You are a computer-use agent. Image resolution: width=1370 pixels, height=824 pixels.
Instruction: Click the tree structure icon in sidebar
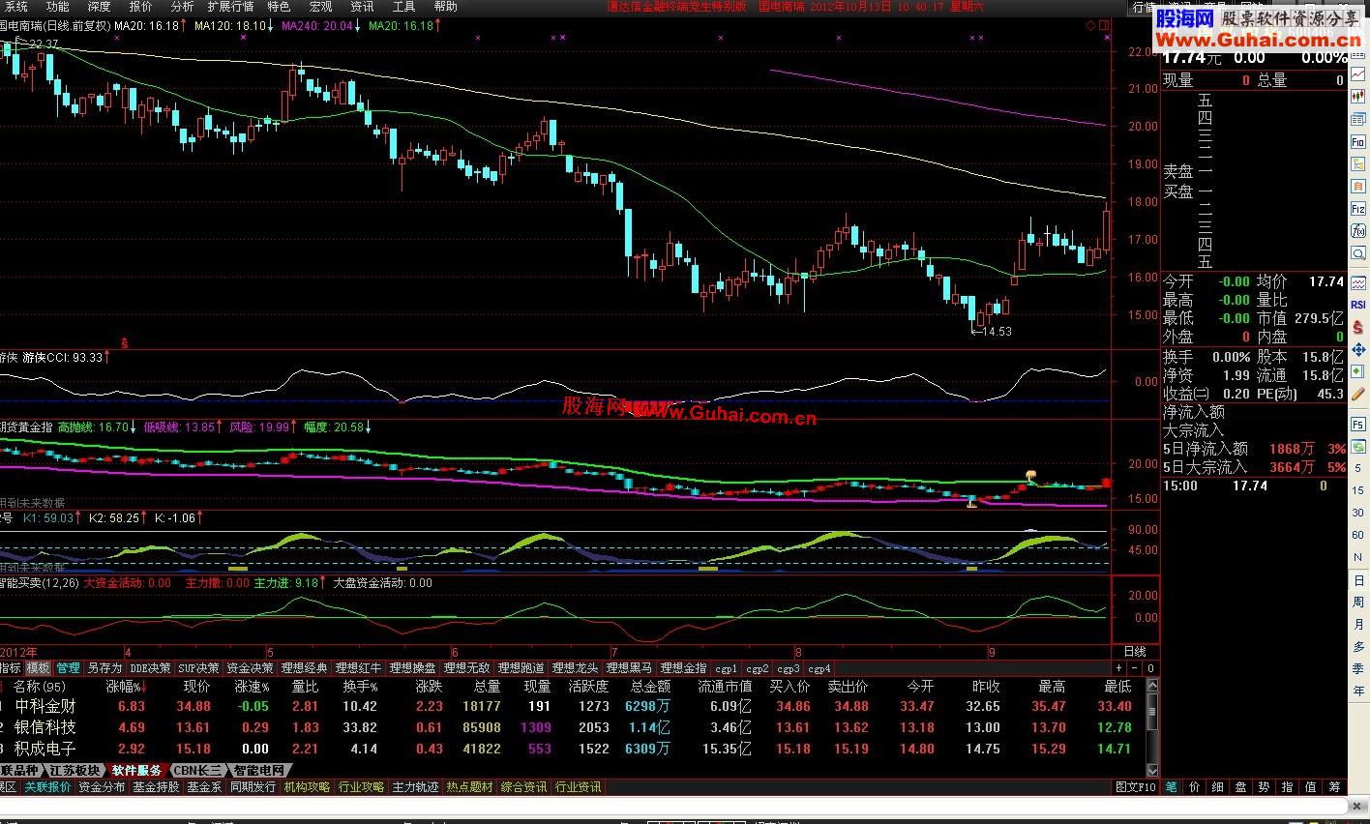1358,164
